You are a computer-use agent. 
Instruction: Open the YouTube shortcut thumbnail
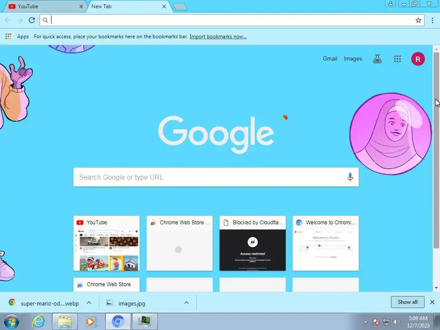[107, 243]
